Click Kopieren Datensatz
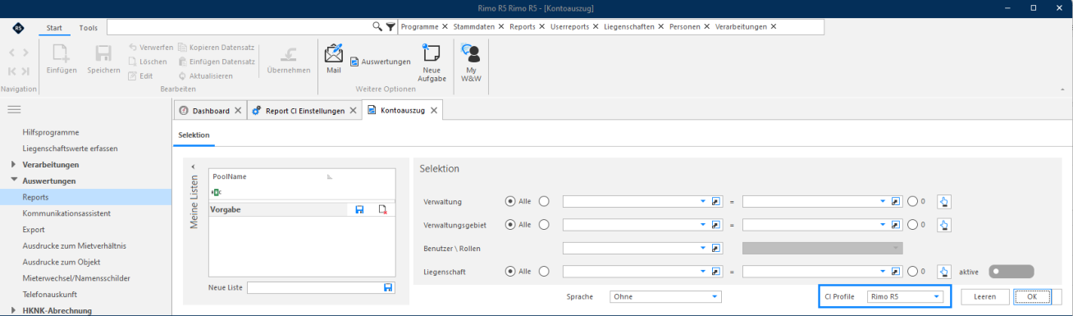This screenshot has width=1073, height=316. [x=216, y=48]
